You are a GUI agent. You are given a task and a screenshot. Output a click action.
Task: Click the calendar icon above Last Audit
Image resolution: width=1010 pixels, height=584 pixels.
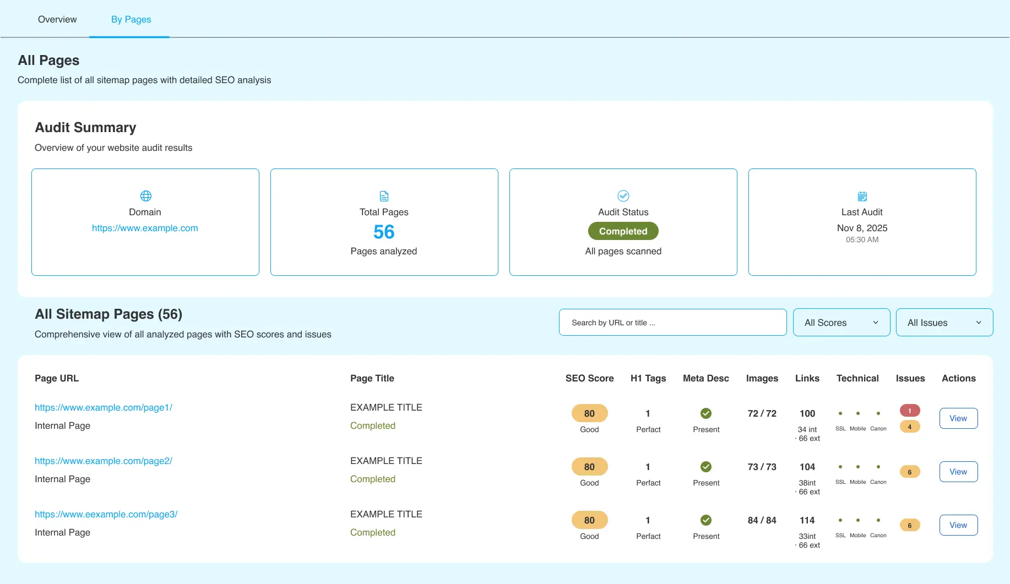coord(862,196)
